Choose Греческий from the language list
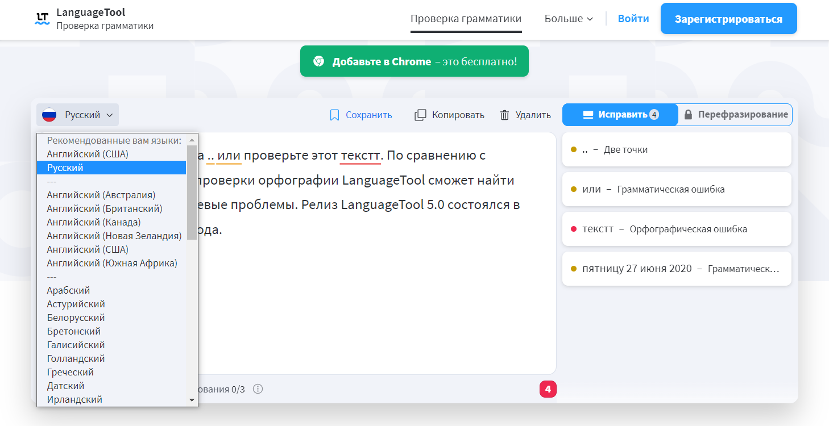This screenshot has width=829, height=426. [x=111, y=372]
